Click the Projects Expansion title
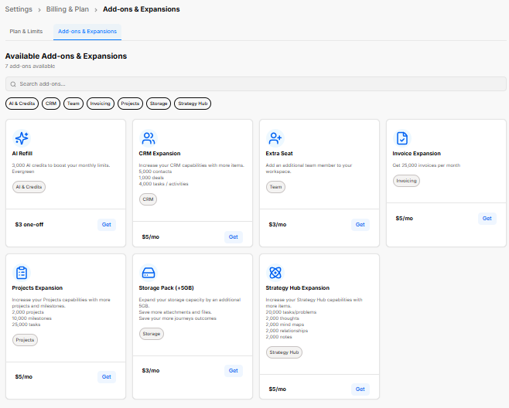 tap(37, 288)
